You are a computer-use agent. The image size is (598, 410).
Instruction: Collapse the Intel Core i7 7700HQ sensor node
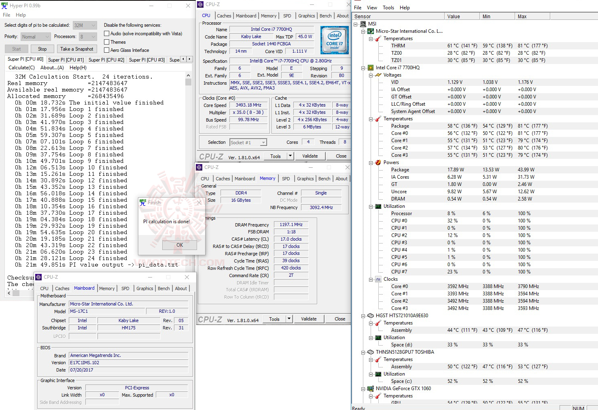pos(363,68)
